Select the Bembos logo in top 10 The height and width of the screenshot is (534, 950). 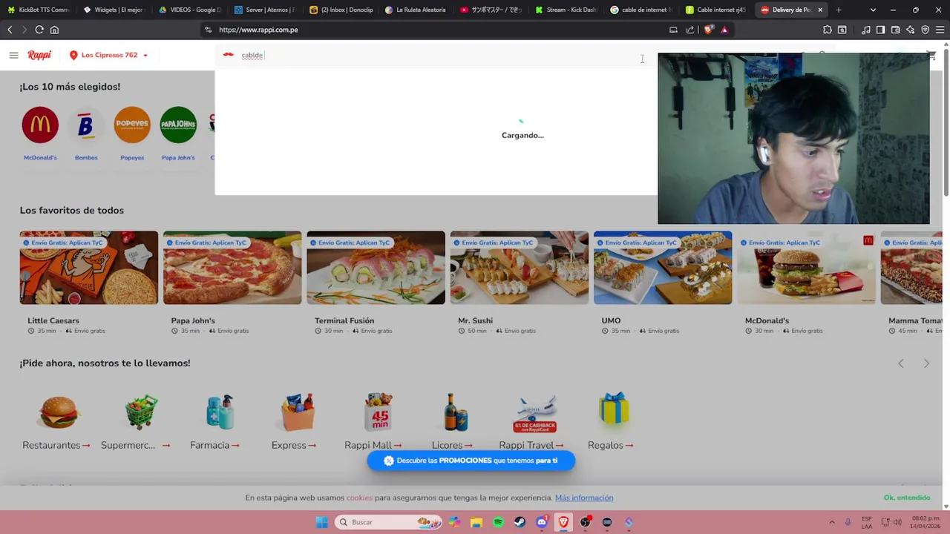pos(86,125)
